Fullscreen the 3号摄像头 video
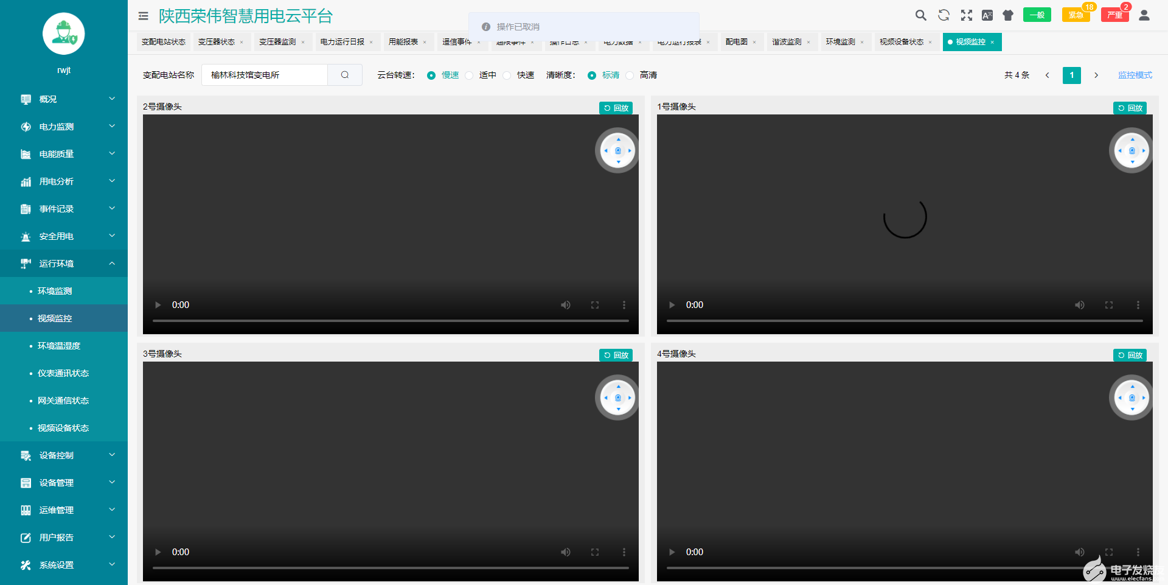 pyautogui.click(x=595, y=552)
